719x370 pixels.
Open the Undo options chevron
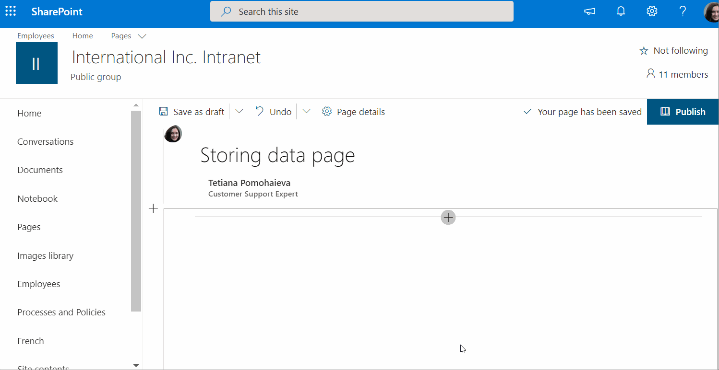306,111
